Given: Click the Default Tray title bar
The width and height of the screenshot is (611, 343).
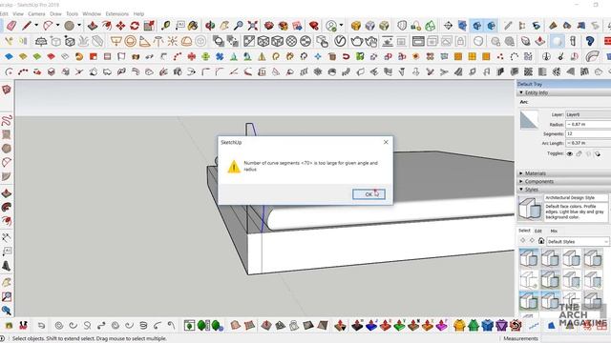Looking at the screenshot, I should click(x=564, y=84).
